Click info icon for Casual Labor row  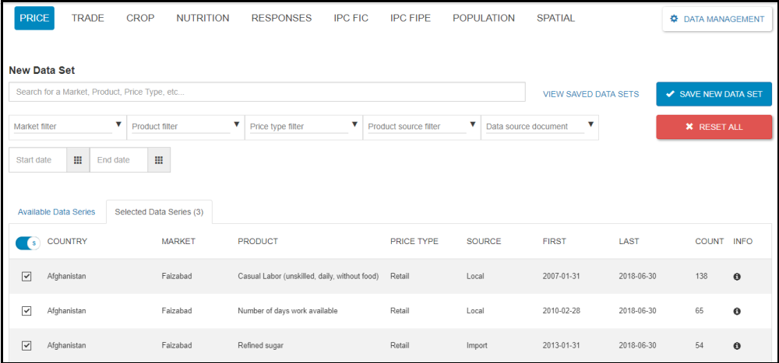(x=737, y=277)
